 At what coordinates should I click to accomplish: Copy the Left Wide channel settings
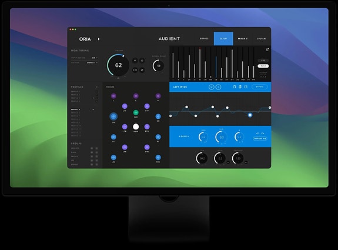235,86
